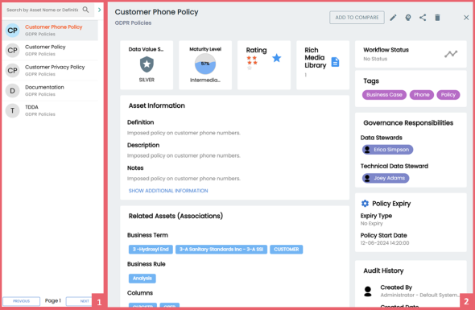Focus the Search by Asset Name field

pyautogui.click(x=43, y=10)
